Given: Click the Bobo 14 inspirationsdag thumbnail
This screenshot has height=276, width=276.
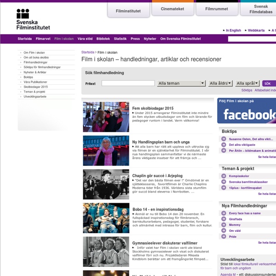Looking at the screenshot, I should tap(106, 218).
